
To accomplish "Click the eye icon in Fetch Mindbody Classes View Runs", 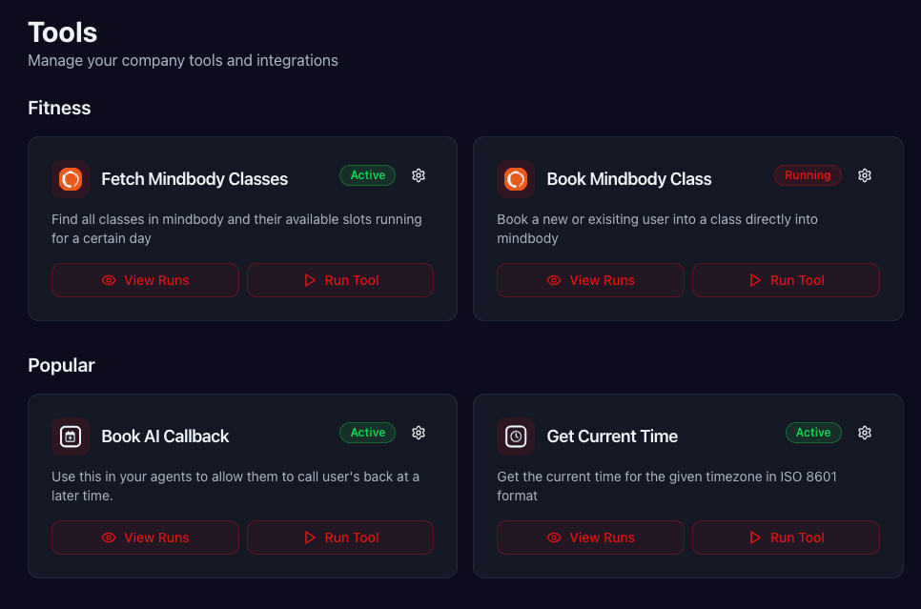I will pos(110,279).
